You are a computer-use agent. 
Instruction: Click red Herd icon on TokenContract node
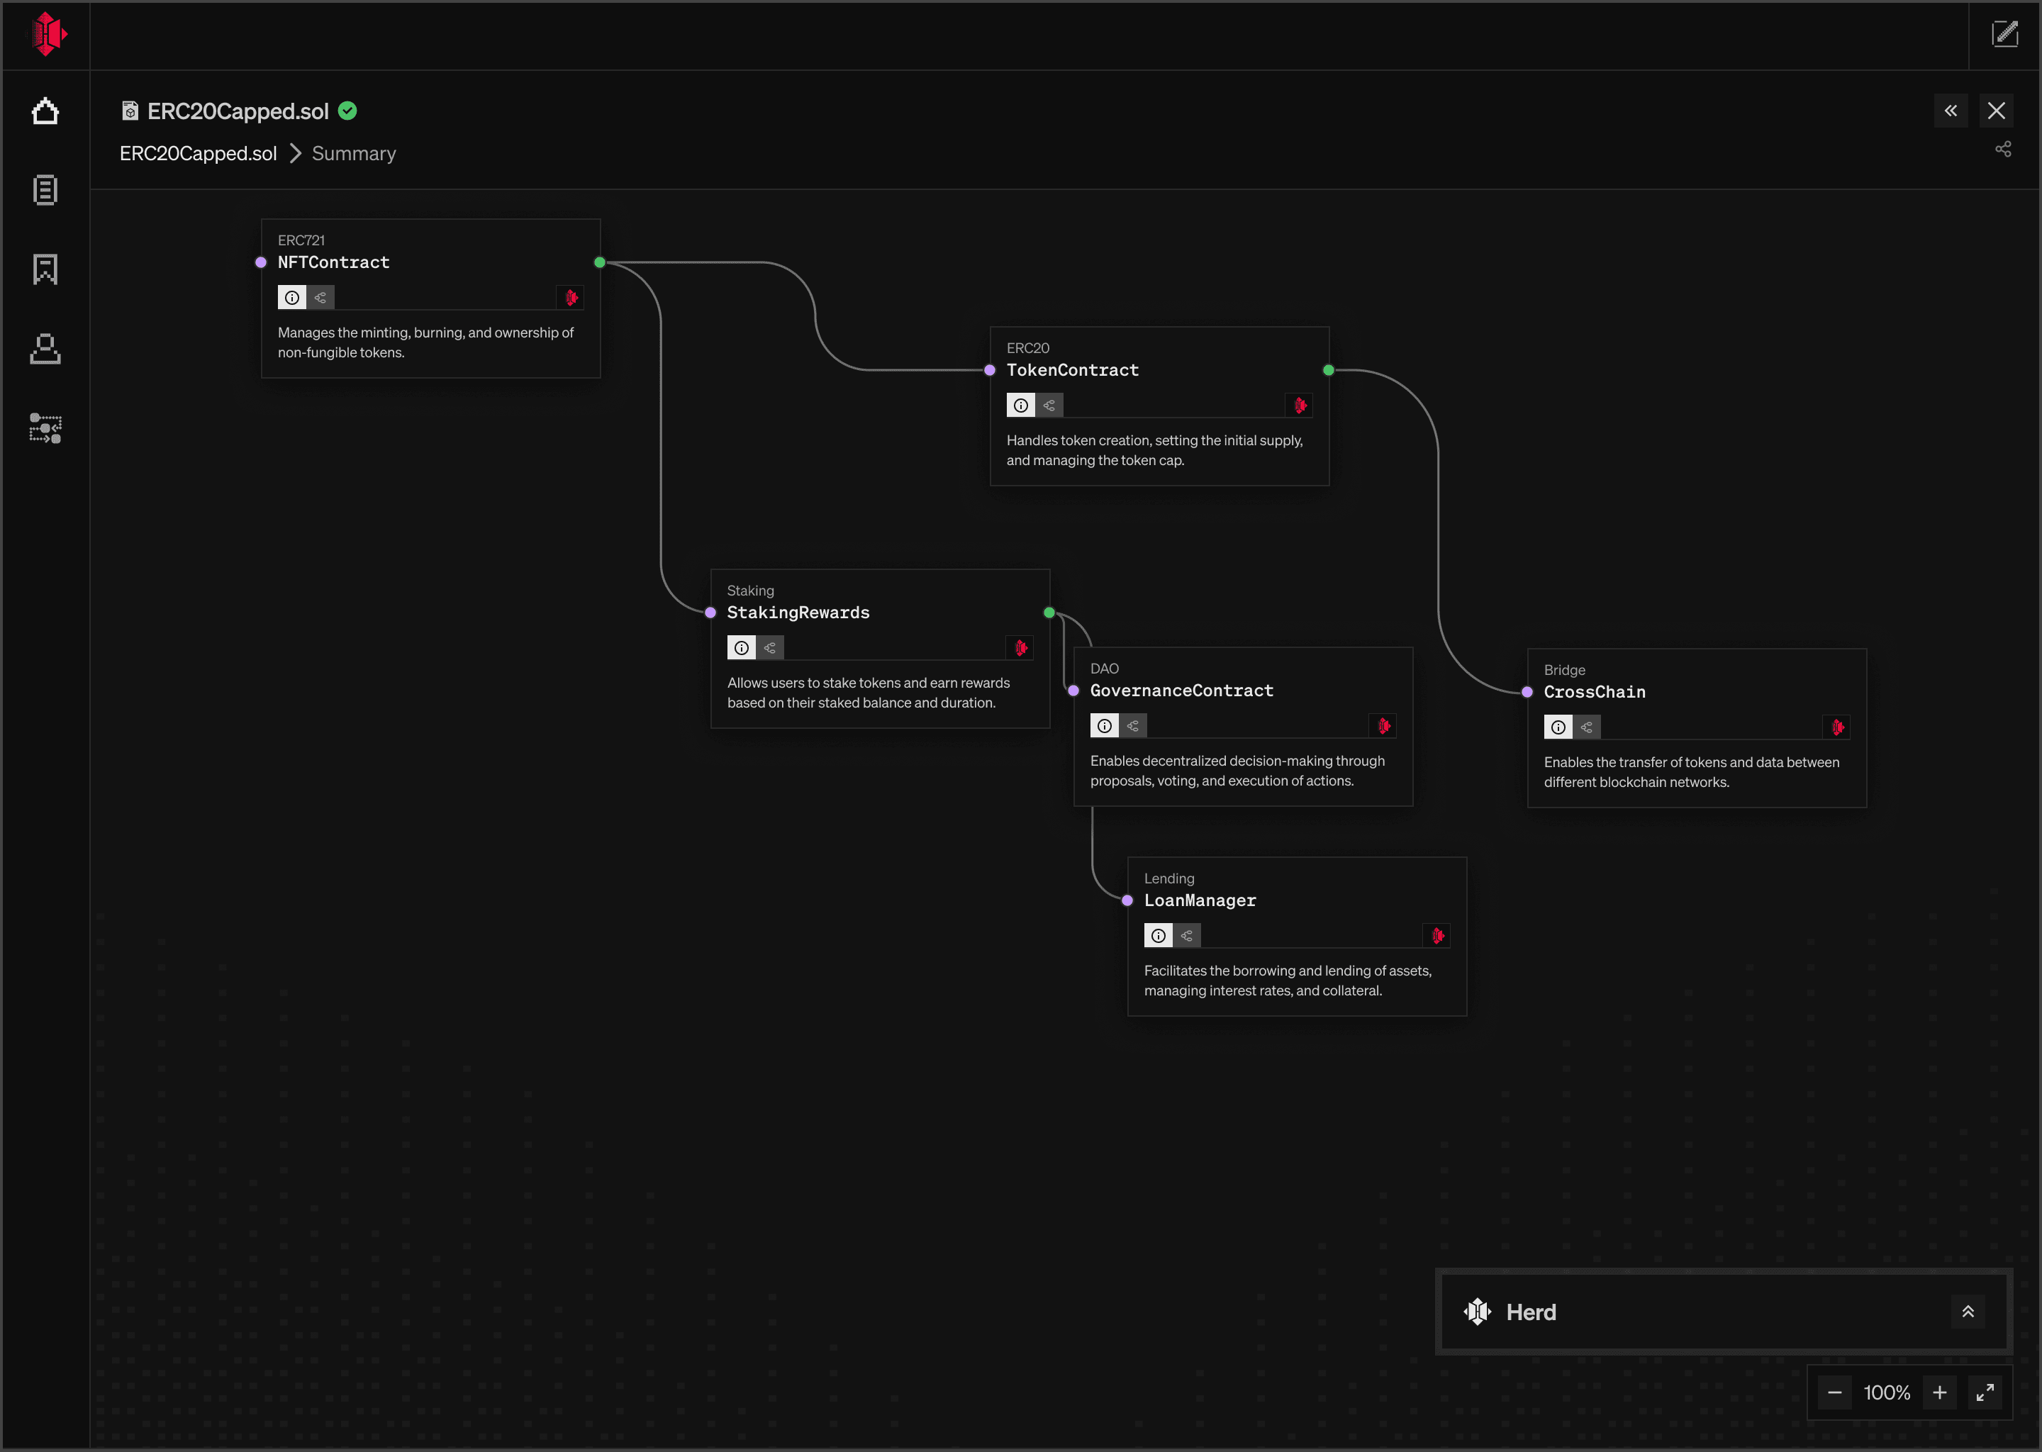(1300, 405)
